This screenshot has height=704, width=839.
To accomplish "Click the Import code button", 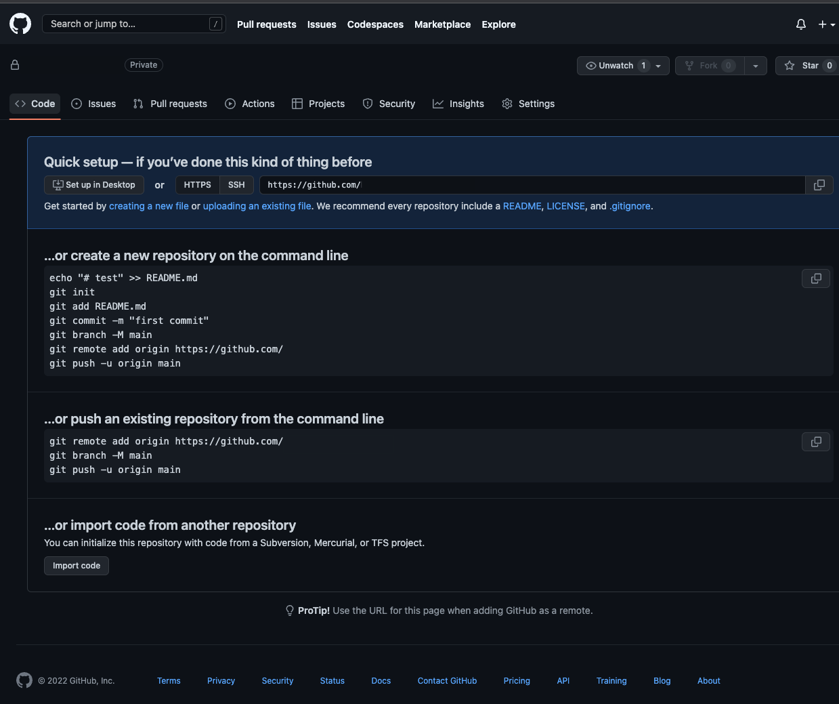I will [77, 566].
